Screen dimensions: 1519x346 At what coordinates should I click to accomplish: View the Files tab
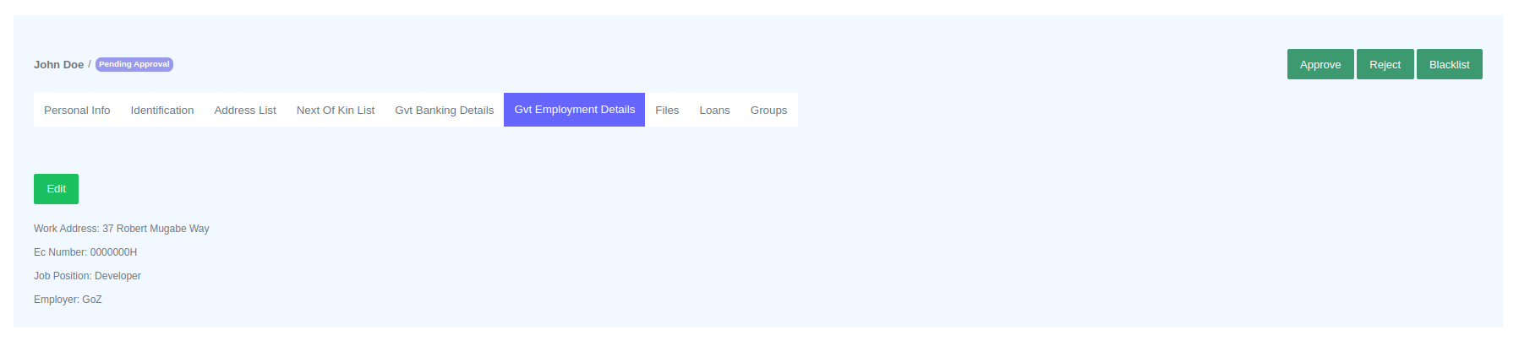click(667, 111)
